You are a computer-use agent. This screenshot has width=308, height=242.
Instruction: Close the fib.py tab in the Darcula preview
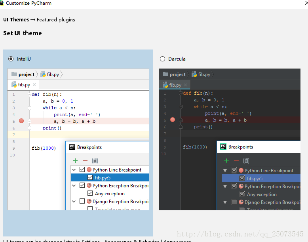[x=185, y=85]
